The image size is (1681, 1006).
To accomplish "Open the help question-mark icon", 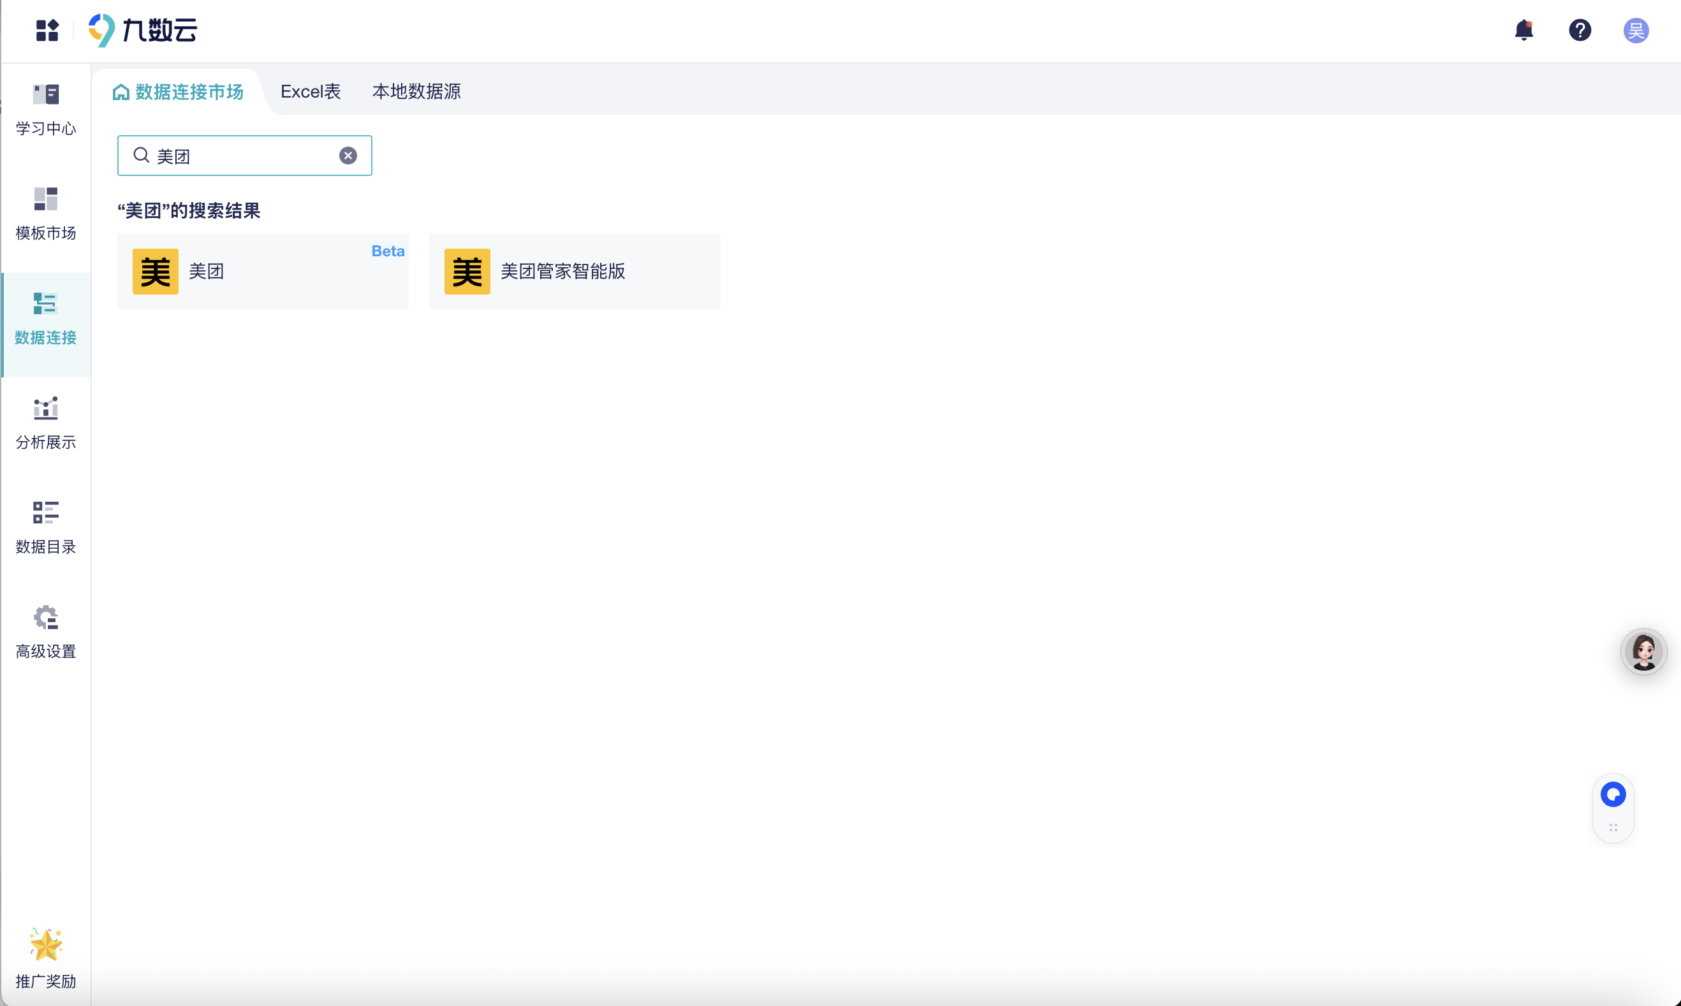I will click(1580, 30).
